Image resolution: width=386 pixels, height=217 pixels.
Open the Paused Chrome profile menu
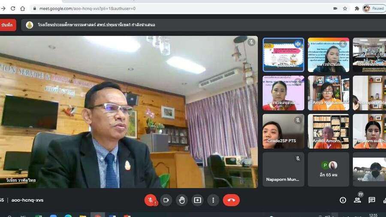coord(374,8)
